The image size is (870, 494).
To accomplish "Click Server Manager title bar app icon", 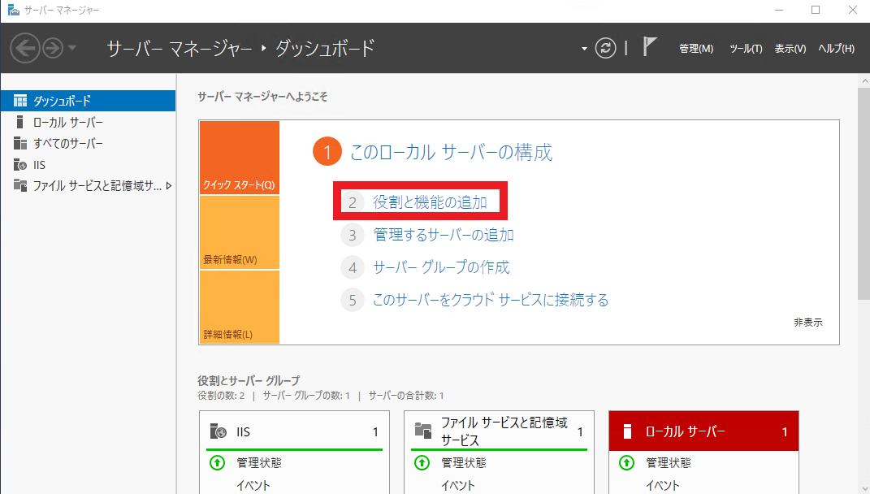I will [13, 10].
